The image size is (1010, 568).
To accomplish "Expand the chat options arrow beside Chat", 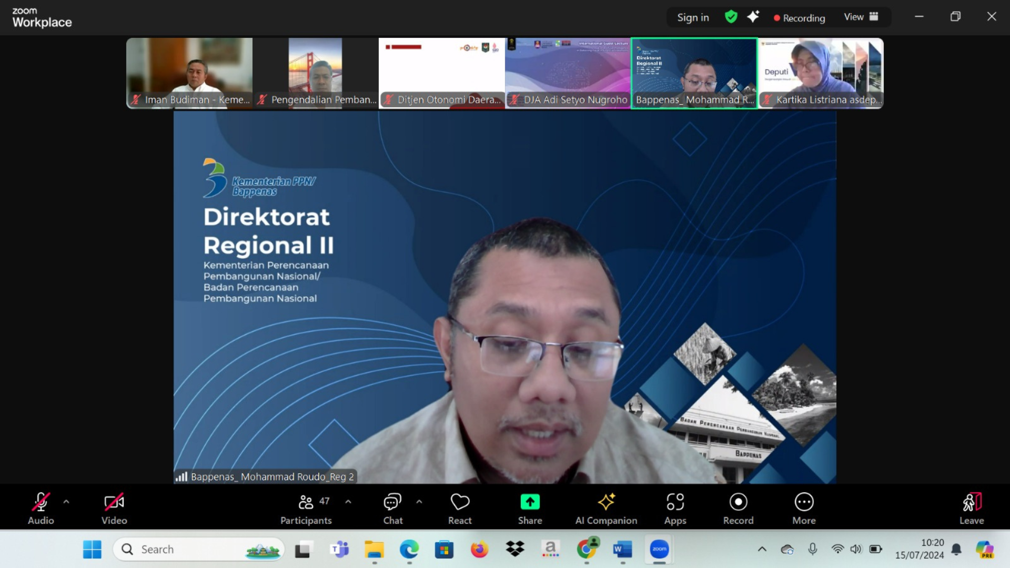I will 419,502.
